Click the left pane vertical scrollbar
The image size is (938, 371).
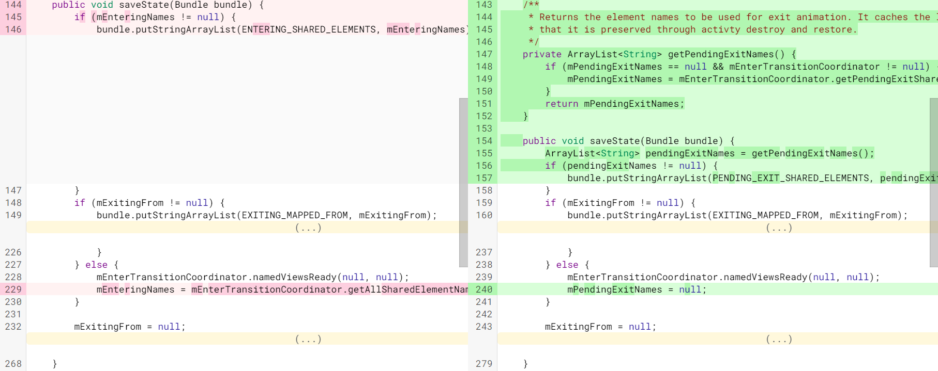click(463, 182)
